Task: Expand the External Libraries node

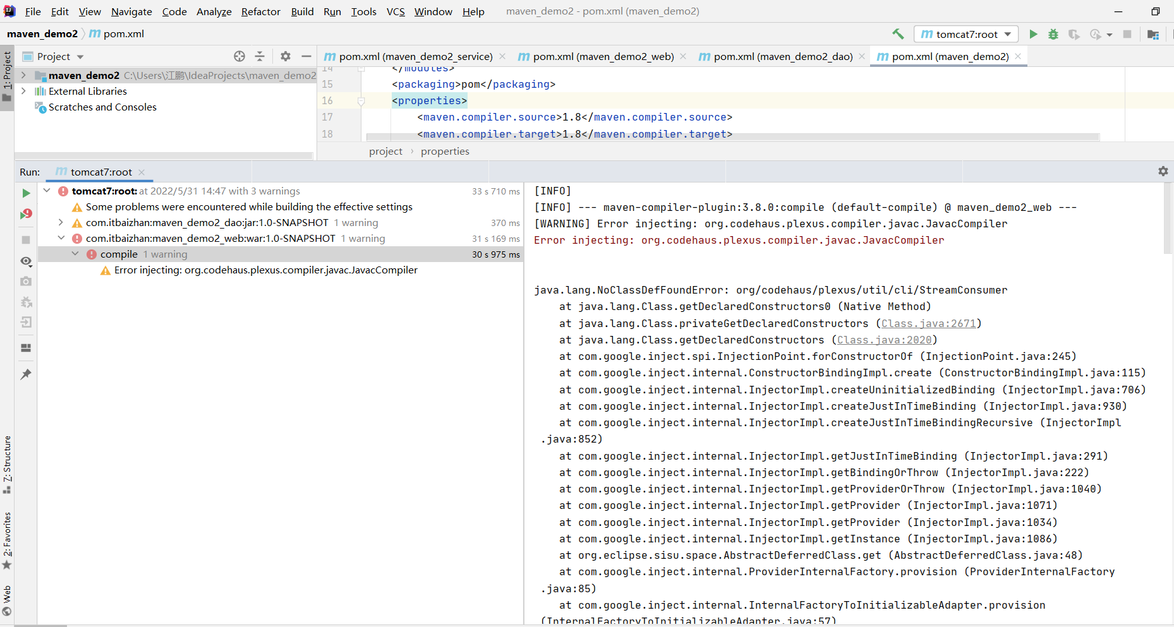Action: (23, 91)
